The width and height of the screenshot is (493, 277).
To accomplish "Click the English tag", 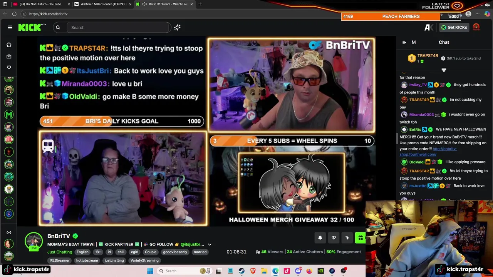I will click(82, 252).
